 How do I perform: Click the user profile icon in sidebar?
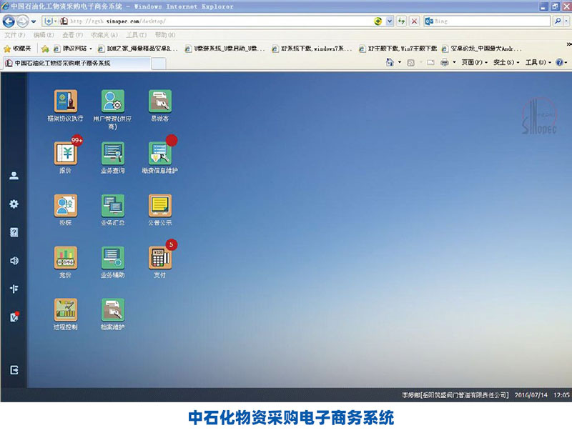[14, 176]
